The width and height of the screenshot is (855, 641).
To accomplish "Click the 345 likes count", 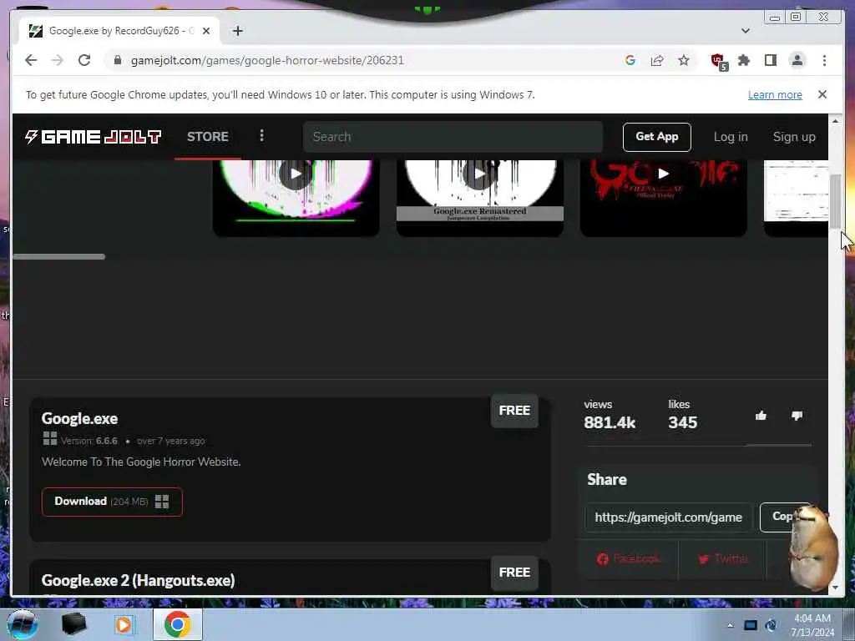I will (x=683, y=422).
